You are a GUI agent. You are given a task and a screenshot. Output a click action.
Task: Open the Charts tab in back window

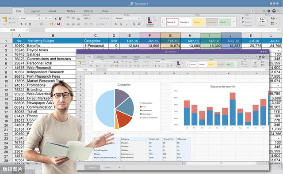[88, 11]
